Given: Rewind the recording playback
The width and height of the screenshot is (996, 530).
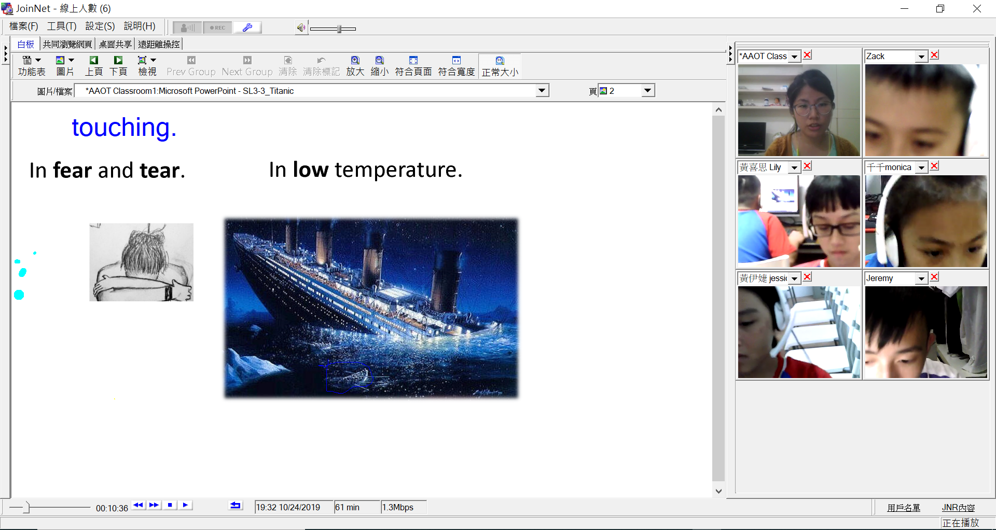Looking at the screenshot, I should tap(138, 505).
